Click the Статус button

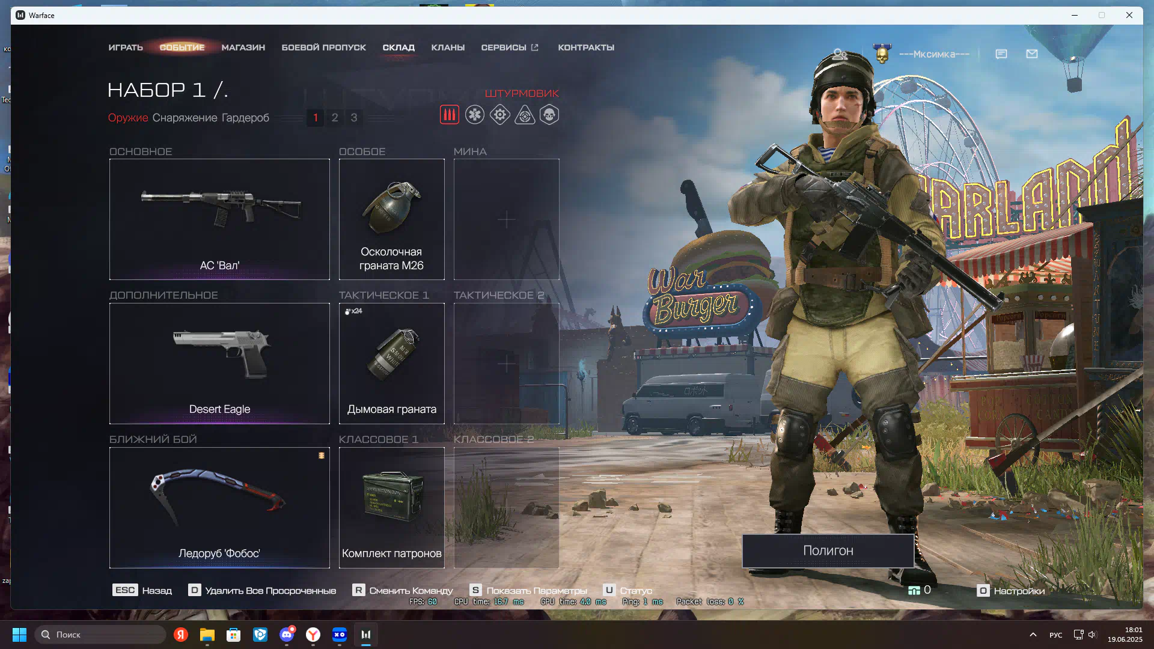pos(627,590)
